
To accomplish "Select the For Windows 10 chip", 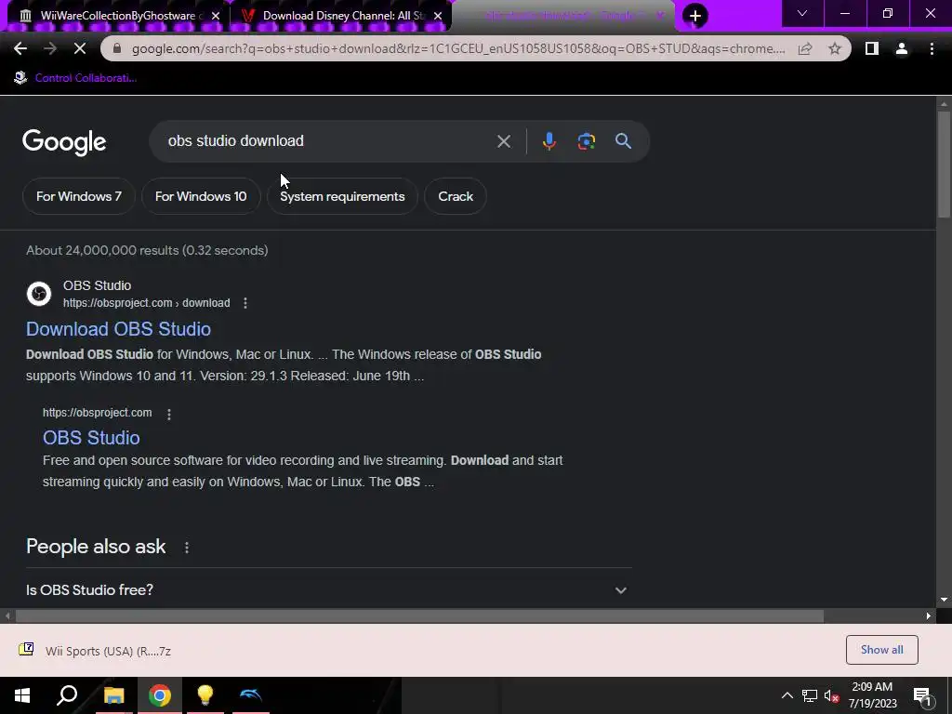I will 201,196.
